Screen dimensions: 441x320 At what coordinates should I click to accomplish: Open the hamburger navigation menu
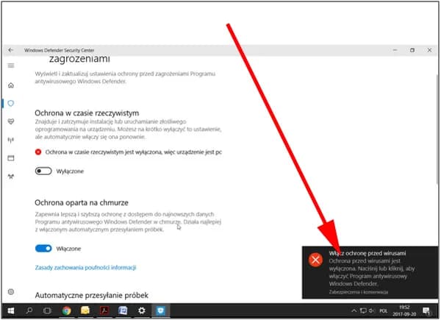pyautogui.click(x=10, y=66)
